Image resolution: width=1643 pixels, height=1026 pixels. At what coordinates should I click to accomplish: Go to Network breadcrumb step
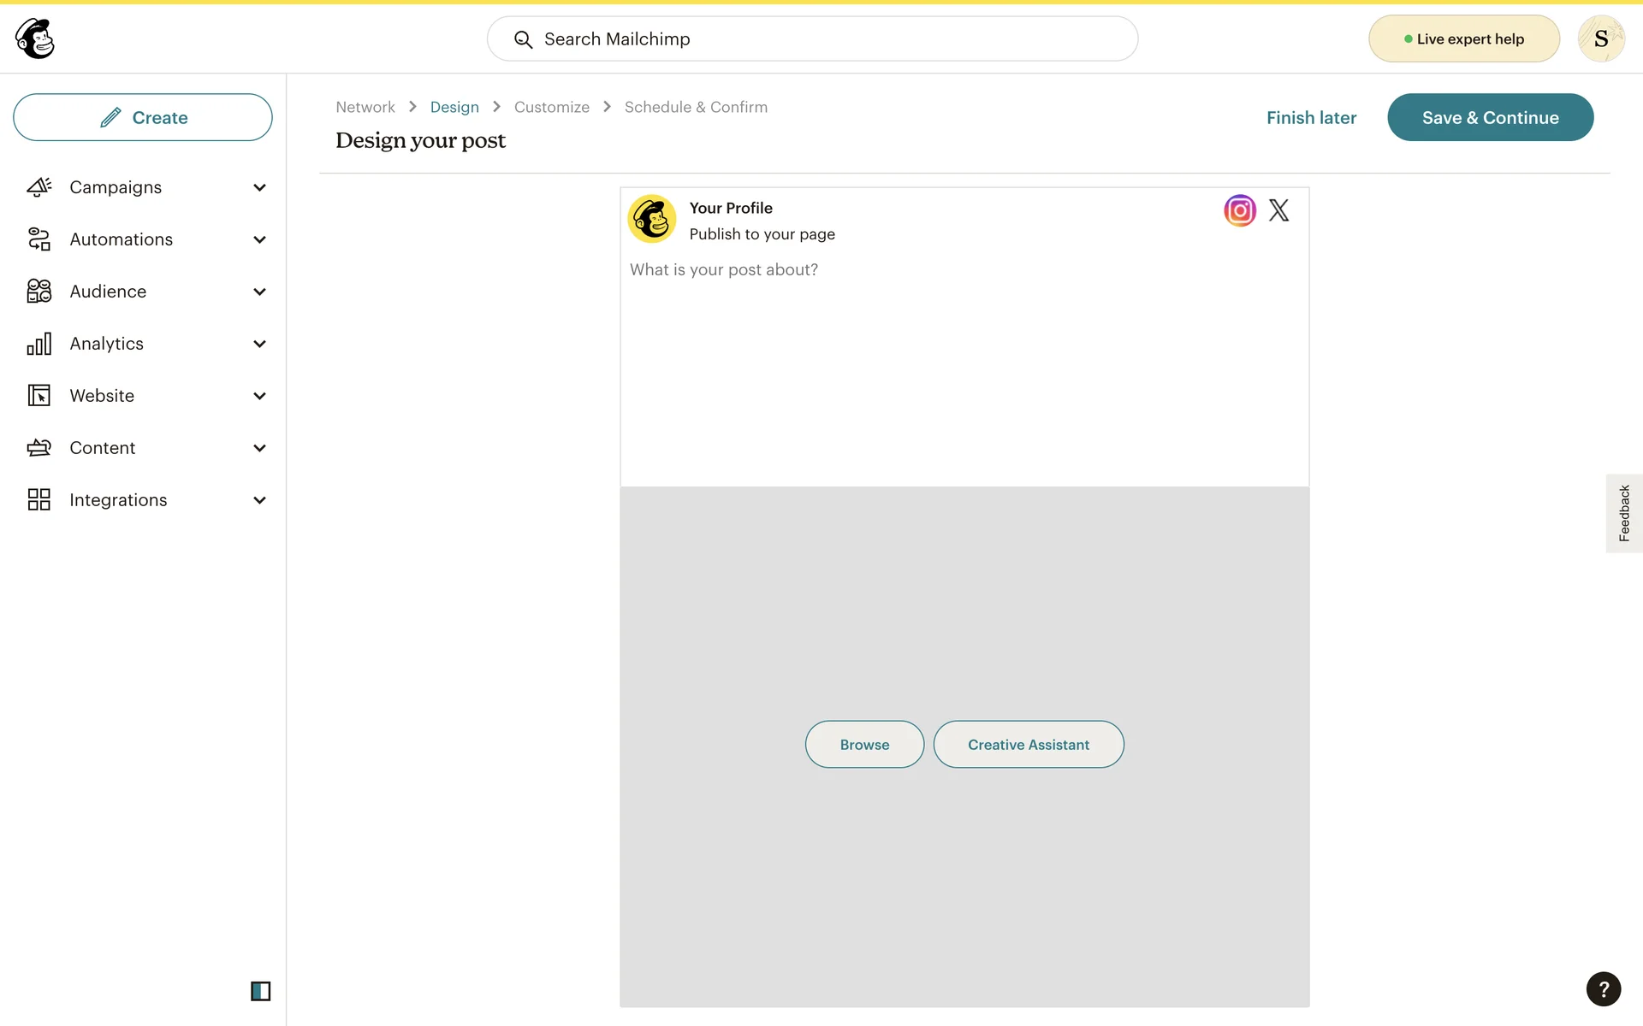coord(365,107)
